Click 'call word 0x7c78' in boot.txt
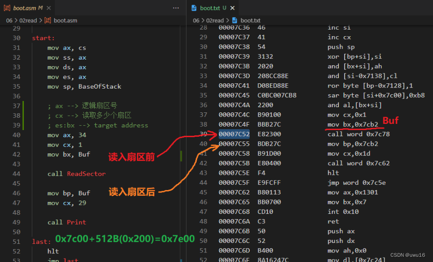Viewport: 433px width, 262px height. [359, 134]
